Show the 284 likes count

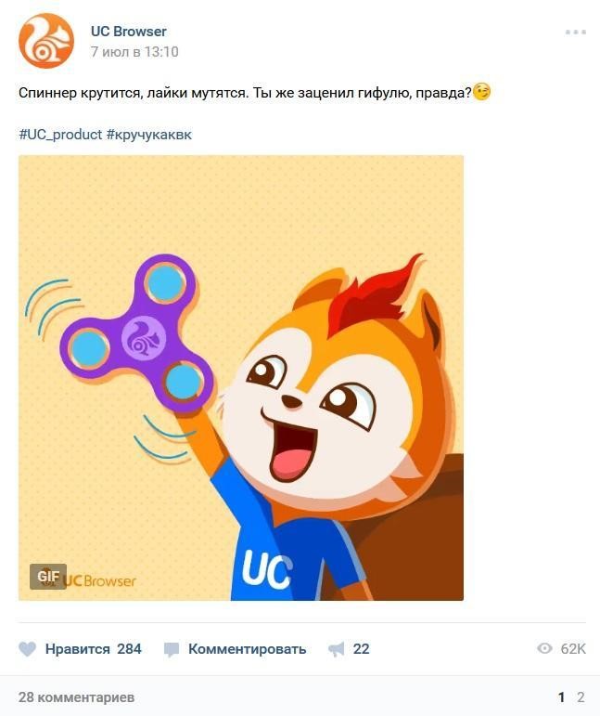click(129, 649)
